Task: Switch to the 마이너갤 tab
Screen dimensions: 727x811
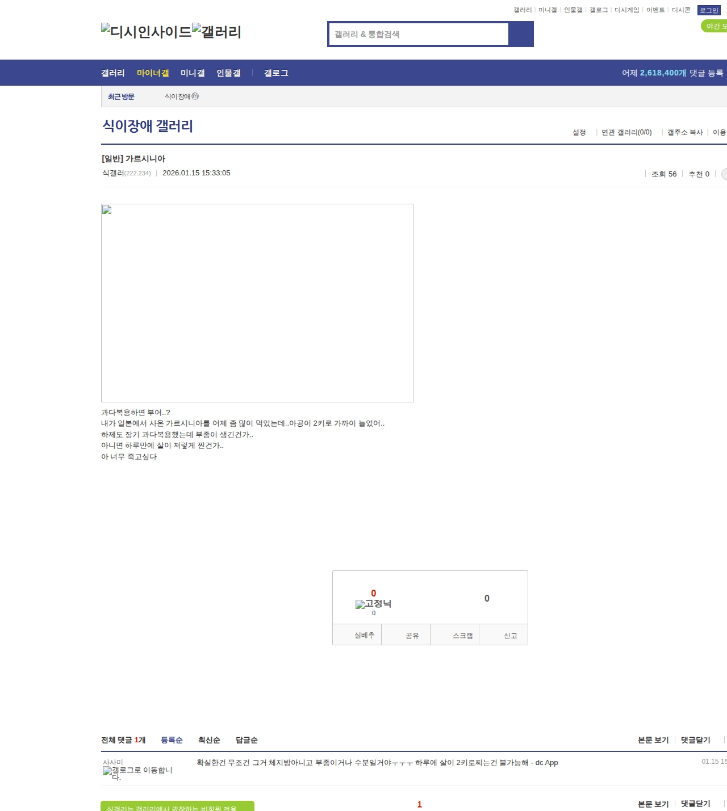Action: pyautogui.click(x=152, y=73)
